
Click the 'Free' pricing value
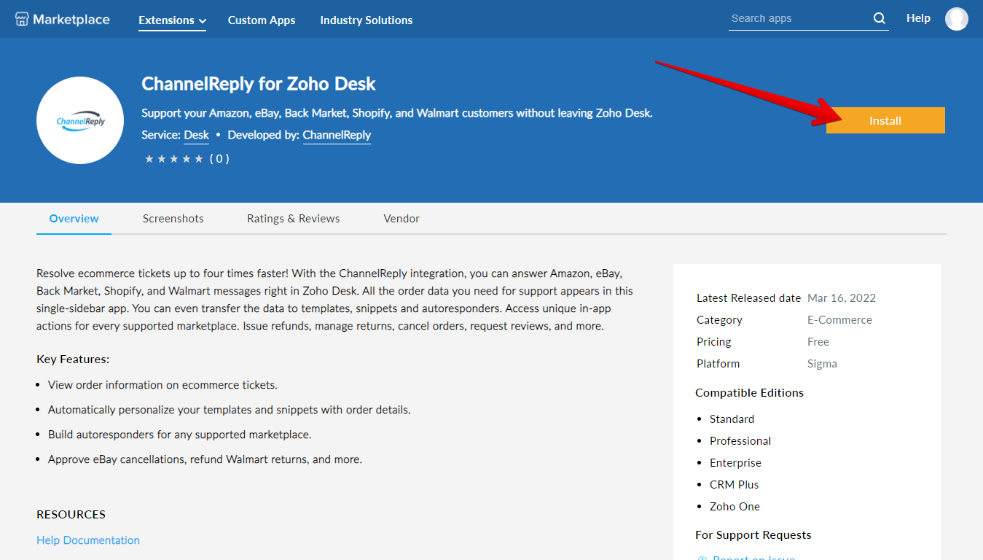point(818,342)
